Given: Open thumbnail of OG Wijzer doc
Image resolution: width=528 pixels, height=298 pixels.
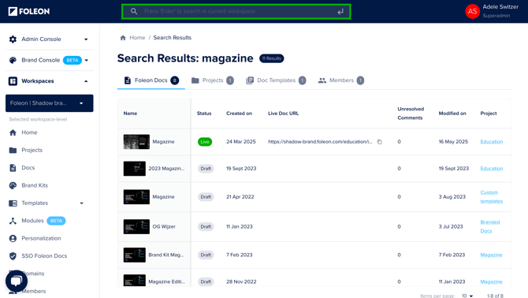Looking at the screenshot, I should (136, 226).
